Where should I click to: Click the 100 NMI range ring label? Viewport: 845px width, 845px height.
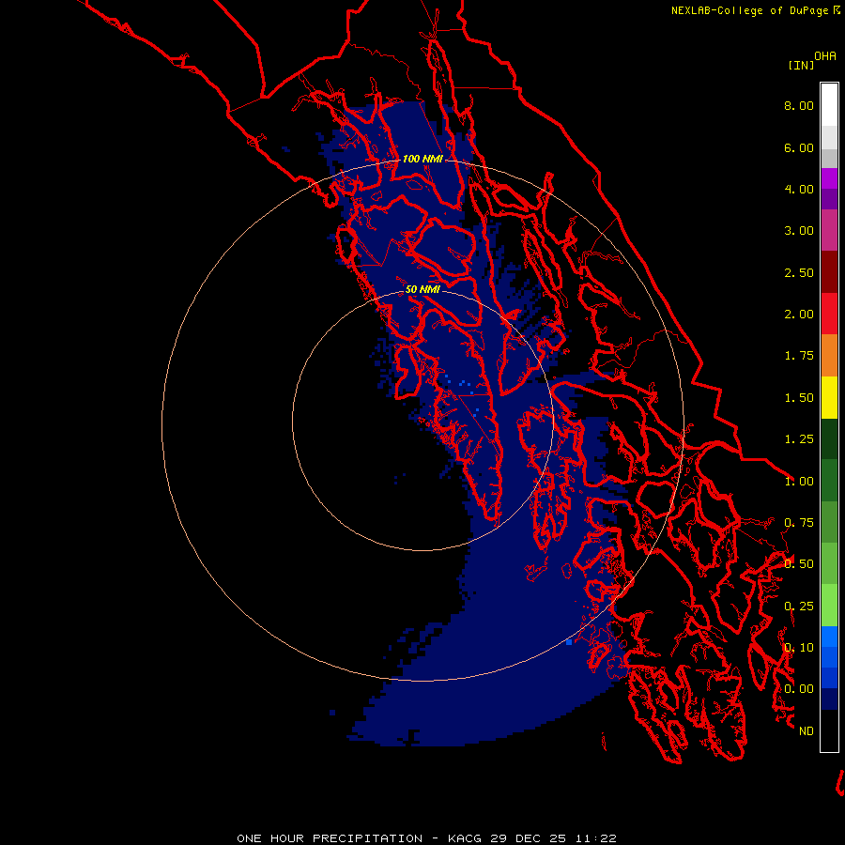point(422,159)
